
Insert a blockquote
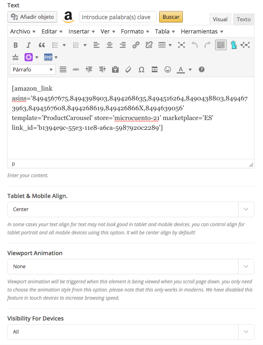[42, 45]
